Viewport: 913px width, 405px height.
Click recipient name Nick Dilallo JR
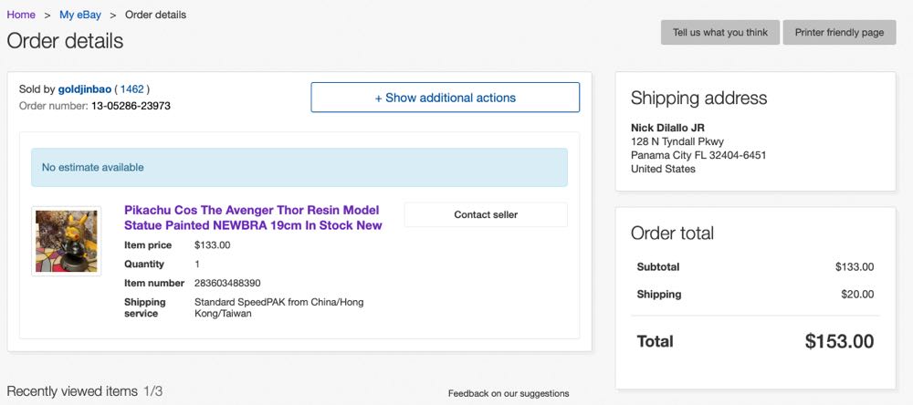667,128
